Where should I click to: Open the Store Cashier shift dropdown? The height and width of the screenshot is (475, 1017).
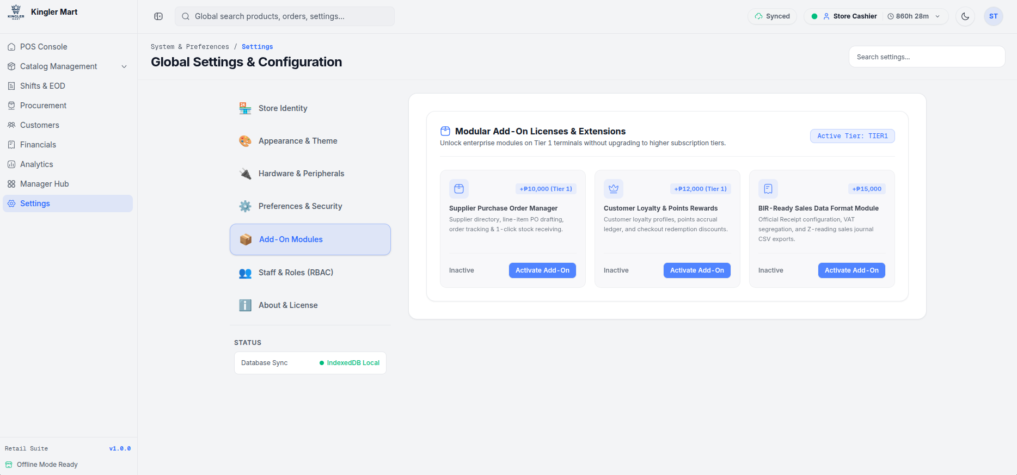coord(876,16)
